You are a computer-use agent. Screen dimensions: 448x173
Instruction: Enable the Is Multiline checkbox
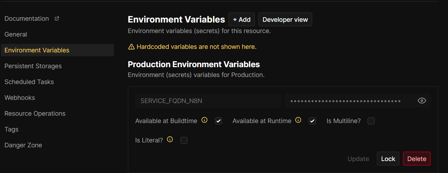371,121
